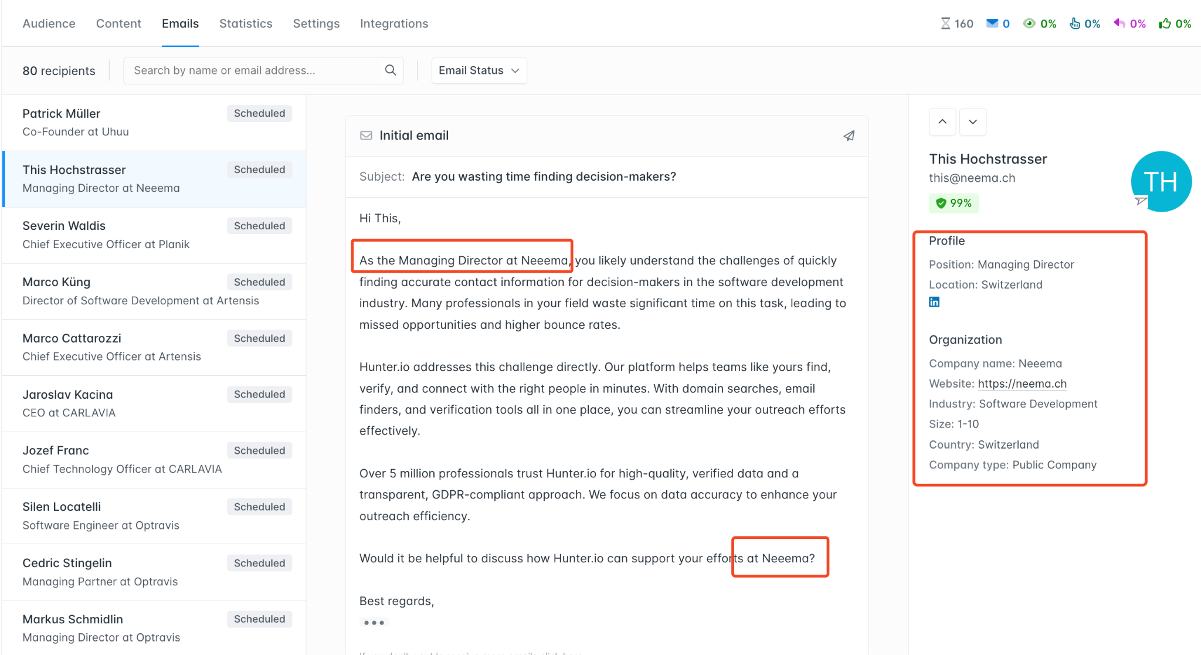This screenshot has height=655, width=1201.
Task: Open the Audience tab
Action: [x=49, y=23]
